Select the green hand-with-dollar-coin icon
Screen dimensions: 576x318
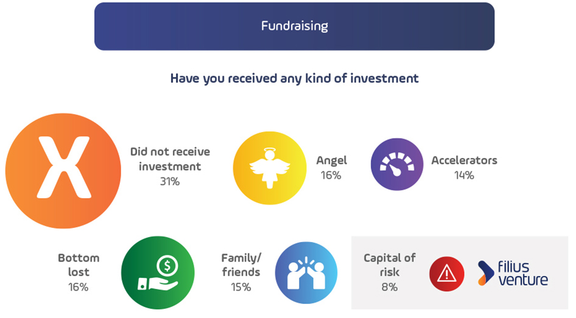pyautogui.click(x=158, y=272)
